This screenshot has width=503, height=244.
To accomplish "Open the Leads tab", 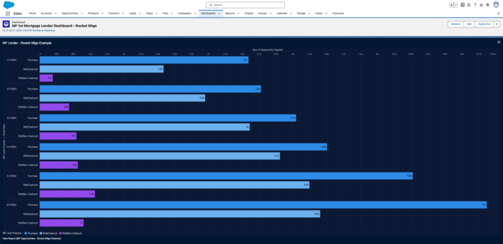I will tap(132, 14).
